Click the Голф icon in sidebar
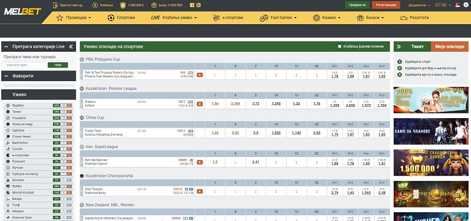Screen dimensions: 471x221 [8, 205]
